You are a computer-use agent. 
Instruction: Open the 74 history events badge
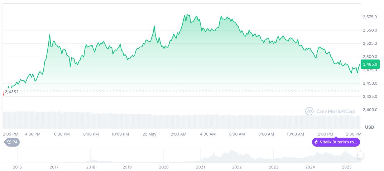coord(12,142)
